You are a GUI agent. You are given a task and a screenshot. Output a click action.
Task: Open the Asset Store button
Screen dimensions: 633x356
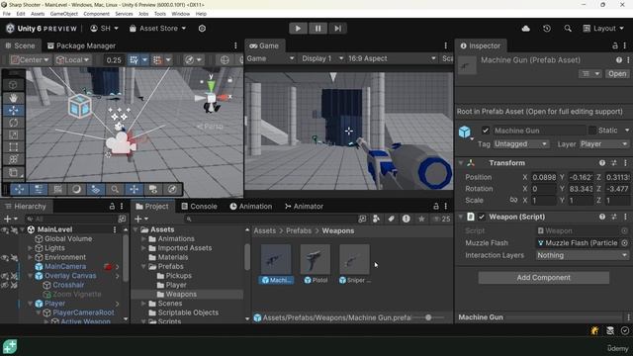tap(157, 29)
